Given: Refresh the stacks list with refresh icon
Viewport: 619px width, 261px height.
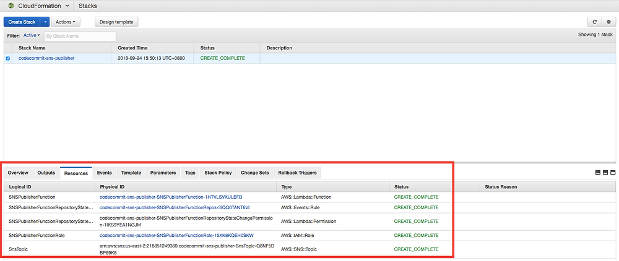Looking at the screenshot, I should (594, 22).
